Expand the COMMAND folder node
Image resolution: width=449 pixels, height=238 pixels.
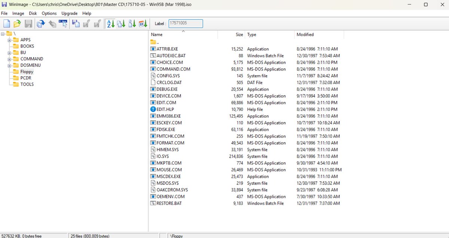click(9, 59)
